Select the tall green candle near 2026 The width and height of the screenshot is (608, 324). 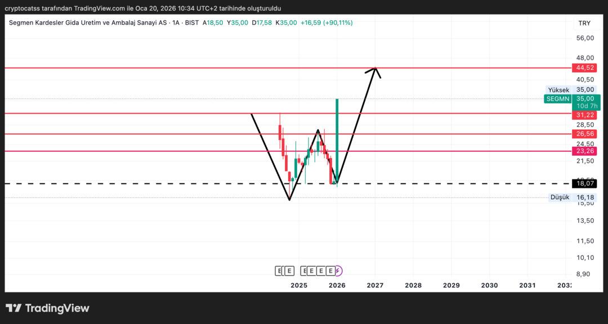(337, 141)
